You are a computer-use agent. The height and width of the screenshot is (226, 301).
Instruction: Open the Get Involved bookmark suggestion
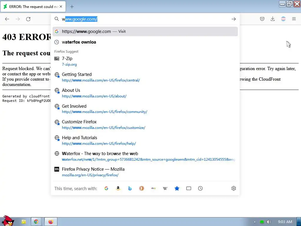pos(145,109)
